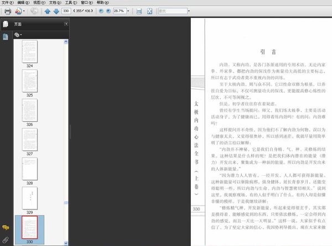Click the grayed-out comment bubble icon
This screenshot has height=246, width=332.
point(34,11)
